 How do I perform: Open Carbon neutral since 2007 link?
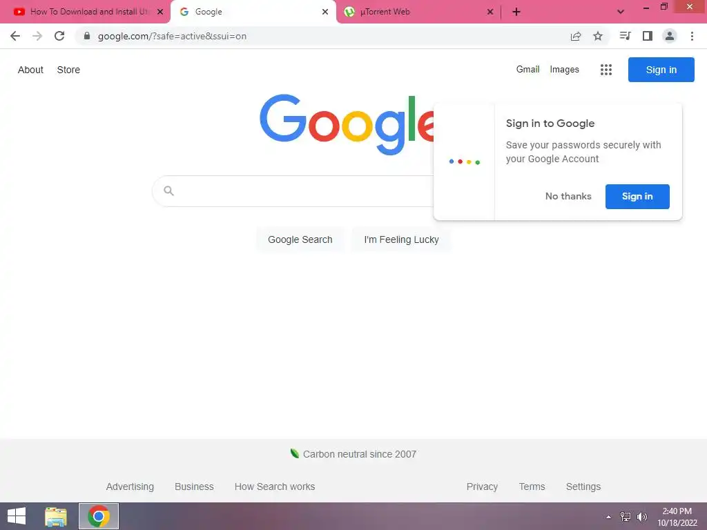click(x=359, y=454)
